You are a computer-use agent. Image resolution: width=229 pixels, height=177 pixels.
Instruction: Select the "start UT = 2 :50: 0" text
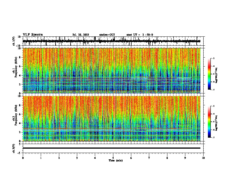(x=140, y=35)
